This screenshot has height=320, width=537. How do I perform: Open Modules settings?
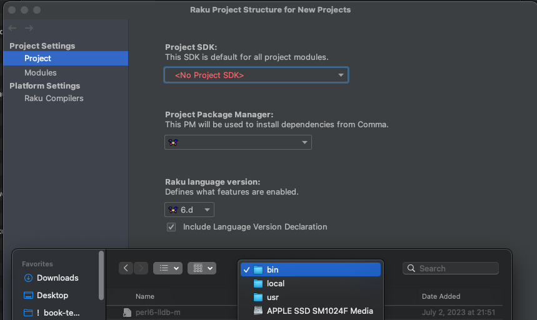41,72
